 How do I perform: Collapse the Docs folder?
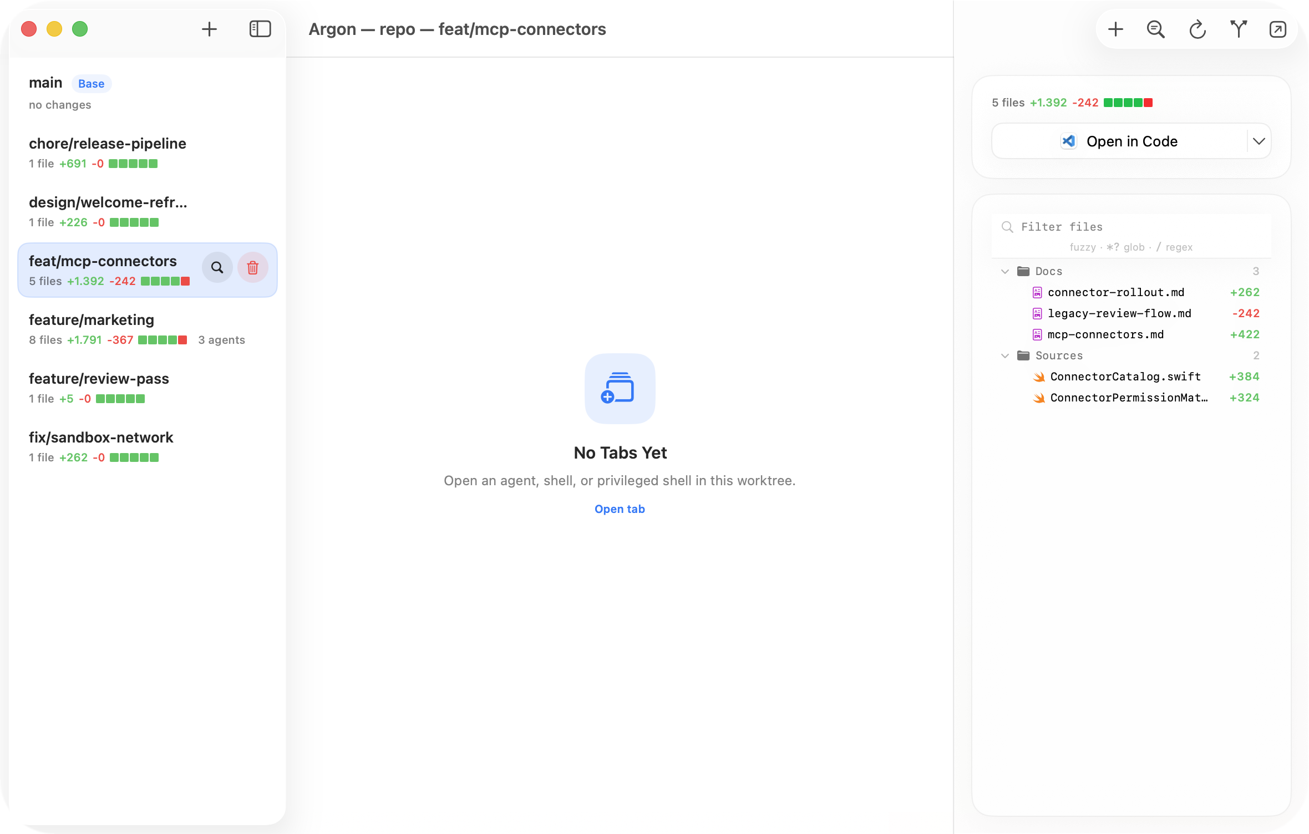click(1004, 271)
